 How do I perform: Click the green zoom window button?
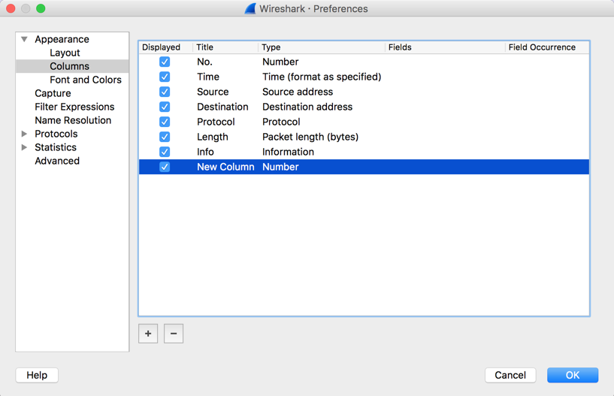[41, 8]
